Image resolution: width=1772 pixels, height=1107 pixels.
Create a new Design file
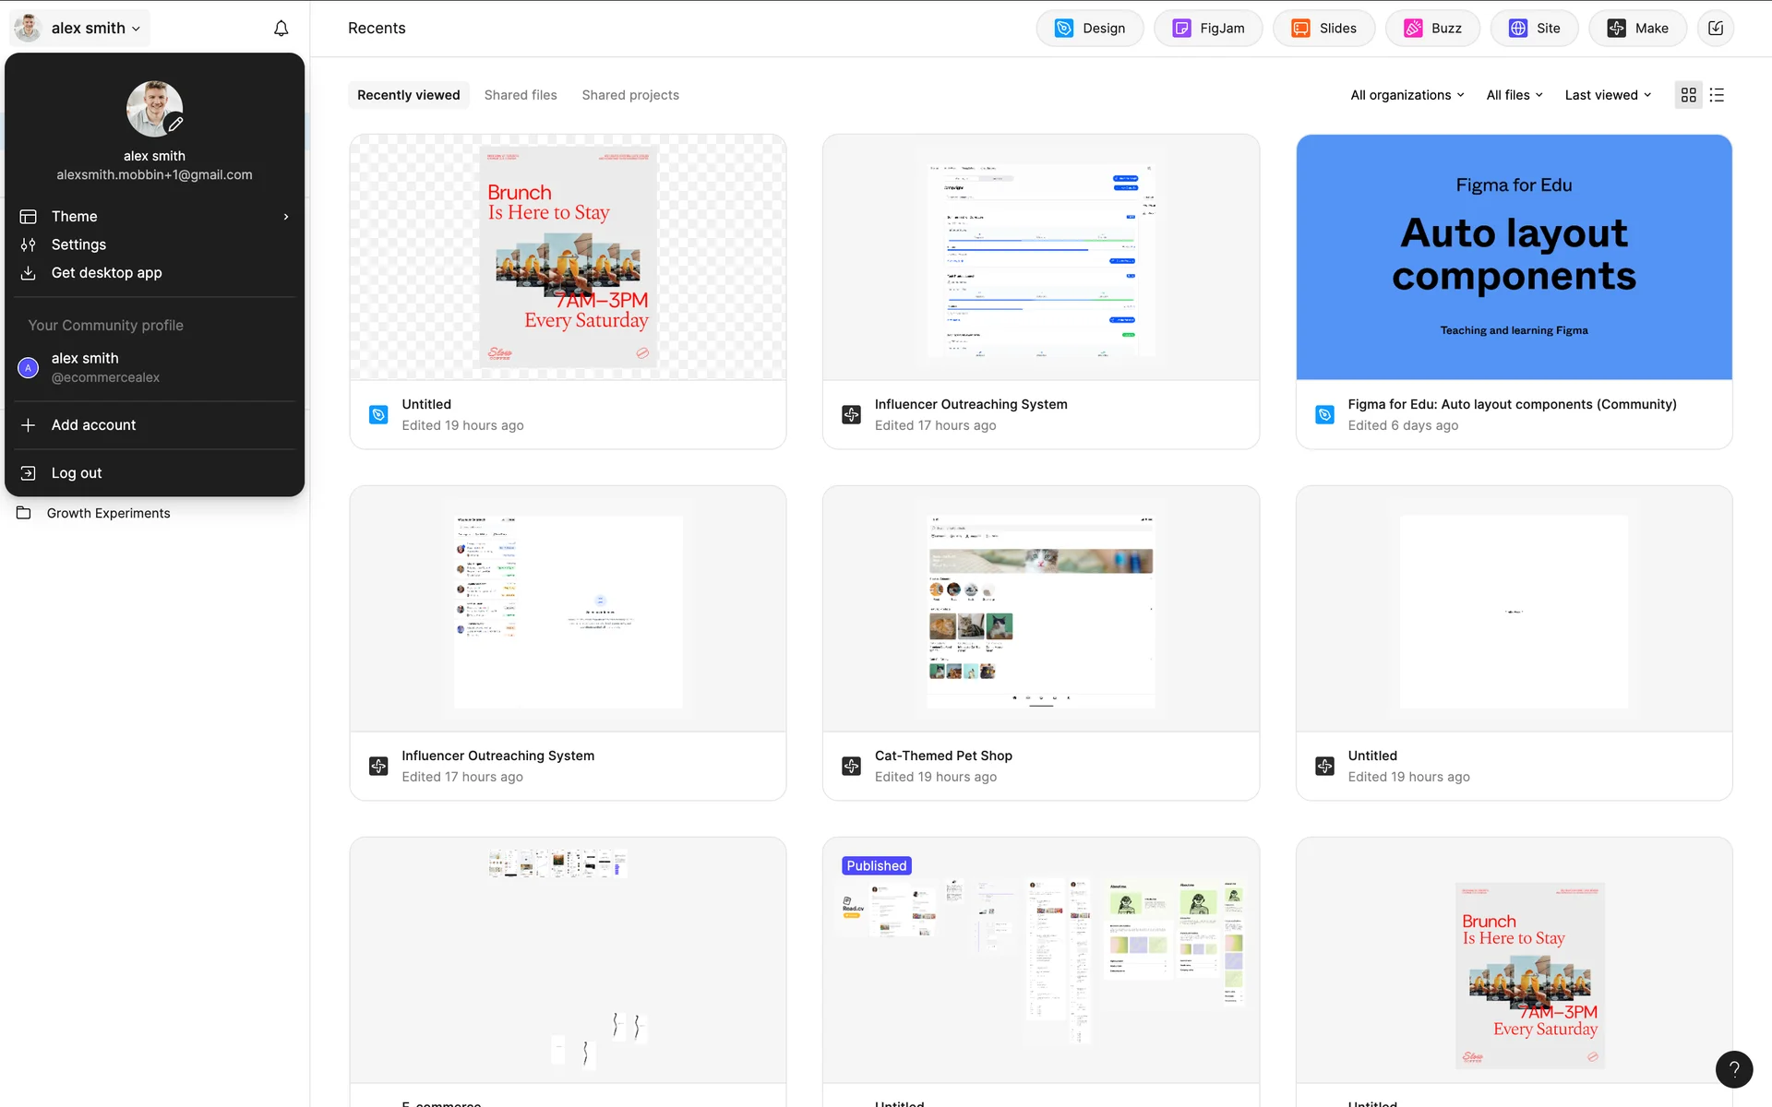[x=1090, y=29]
